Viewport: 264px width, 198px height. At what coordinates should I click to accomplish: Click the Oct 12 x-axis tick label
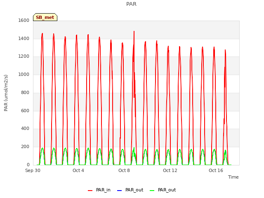click(170, 170)
